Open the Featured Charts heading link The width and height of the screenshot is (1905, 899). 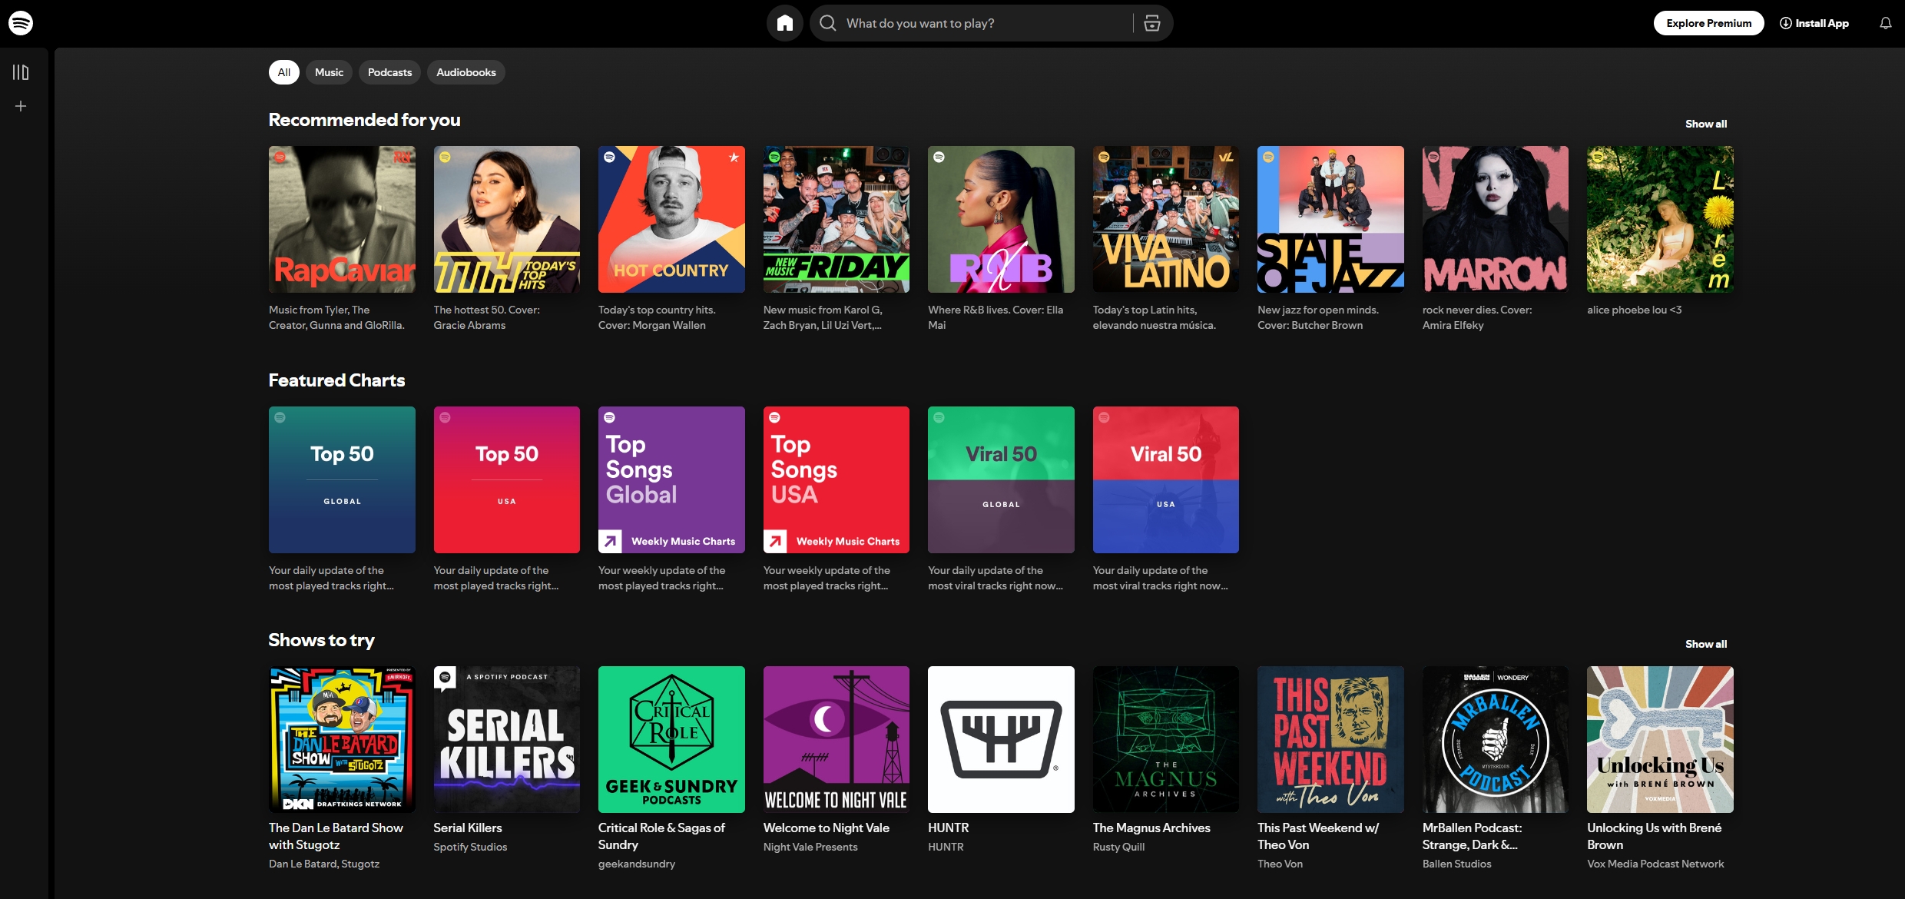[336, 380]
